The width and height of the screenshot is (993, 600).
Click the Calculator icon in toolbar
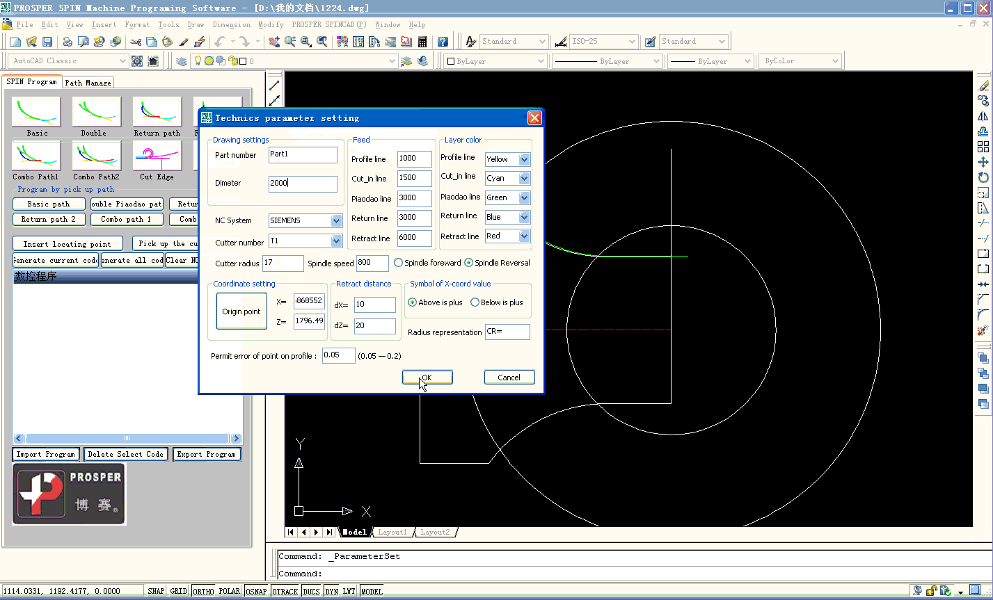[422, 42]
